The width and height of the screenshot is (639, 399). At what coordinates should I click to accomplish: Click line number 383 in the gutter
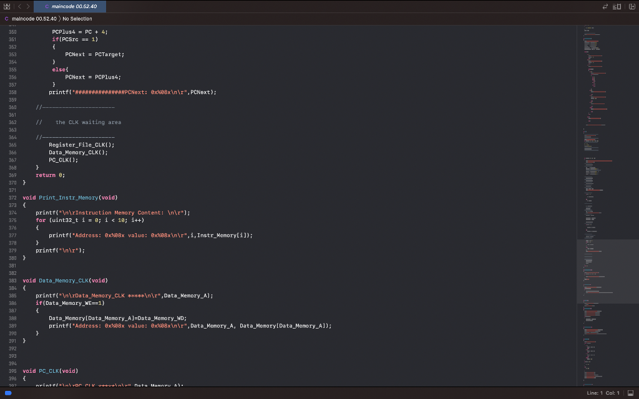tap(12, 281)
